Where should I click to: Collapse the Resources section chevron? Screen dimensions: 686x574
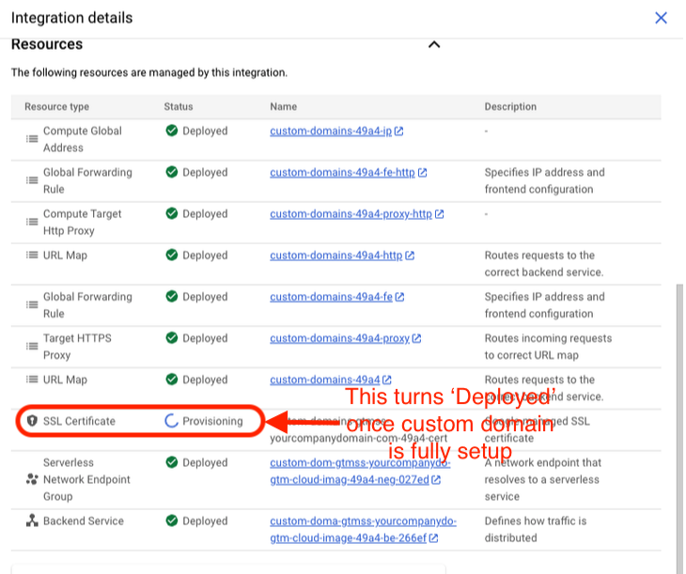pyautogui.click(x=433, y=44)
